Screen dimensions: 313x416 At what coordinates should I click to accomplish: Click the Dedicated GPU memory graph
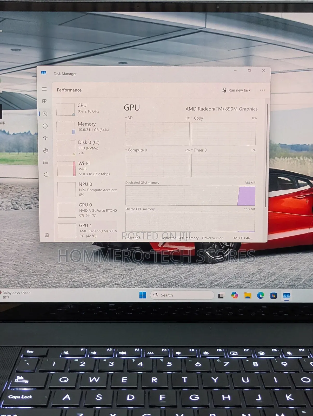[x=190, y=196]
